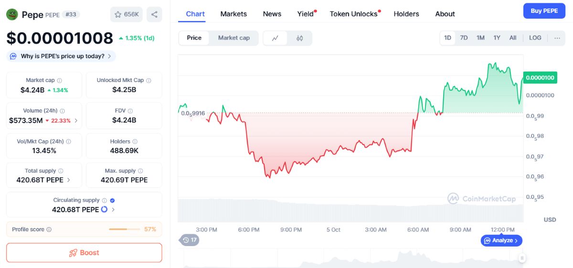The width and height of the screenshot is (573, 268).
Task: Click info icon next to Vol/Mkt Cap (24h)
Action: (x=68, y=142)
